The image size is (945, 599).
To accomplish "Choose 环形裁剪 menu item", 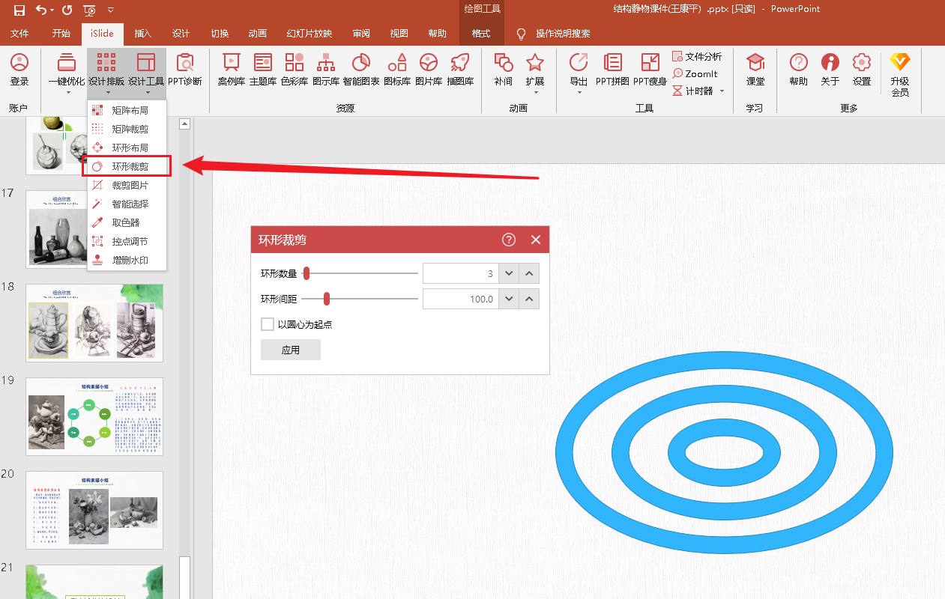I will (x=127, y=166).
